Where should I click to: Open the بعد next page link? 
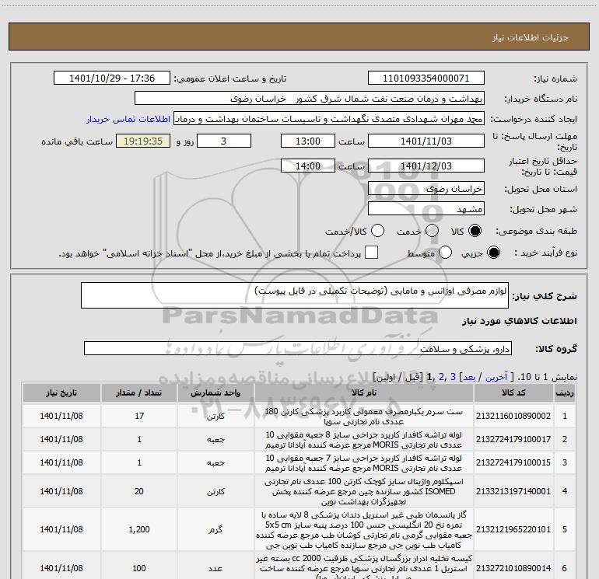coord(469,377)
